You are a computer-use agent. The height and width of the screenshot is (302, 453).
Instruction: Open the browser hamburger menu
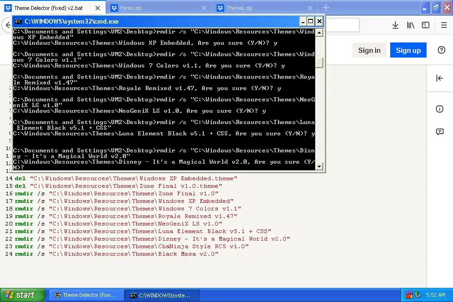444,25
